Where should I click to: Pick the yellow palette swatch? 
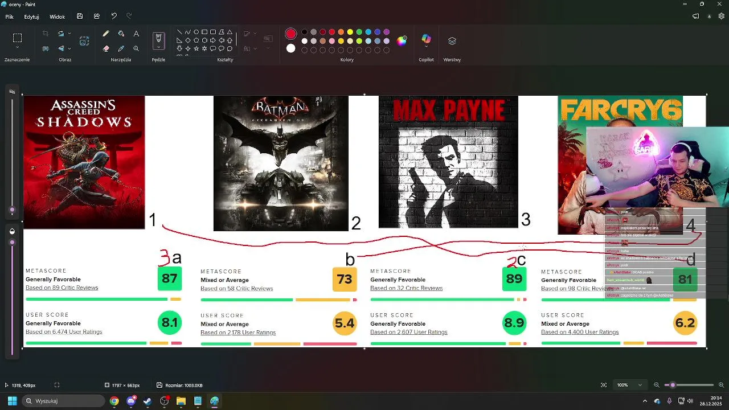350,32
